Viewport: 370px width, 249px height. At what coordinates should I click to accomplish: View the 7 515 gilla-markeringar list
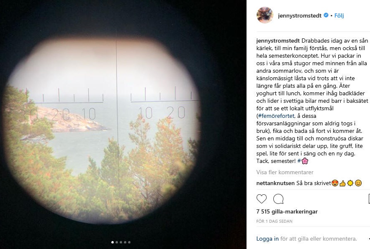pyautogui.click(x=287, y=211)
